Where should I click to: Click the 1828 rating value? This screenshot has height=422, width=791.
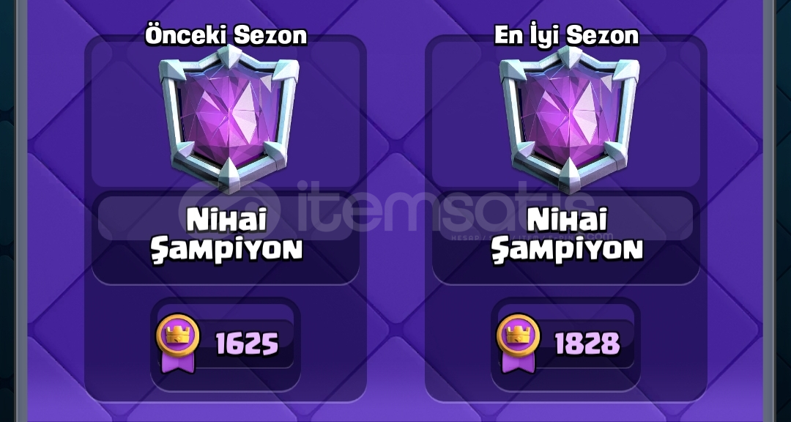pyautogui.click(x=587, y=344)
